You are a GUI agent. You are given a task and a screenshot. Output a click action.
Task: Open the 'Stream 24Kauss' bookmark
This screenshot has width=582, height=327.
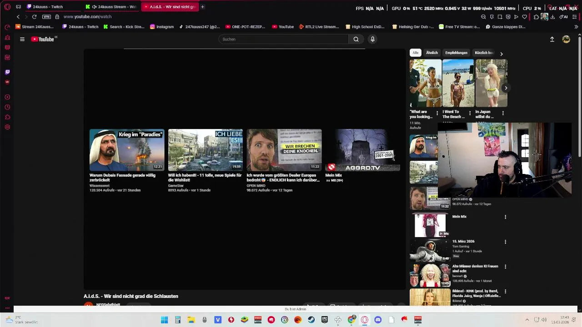[x=34, y=27]
